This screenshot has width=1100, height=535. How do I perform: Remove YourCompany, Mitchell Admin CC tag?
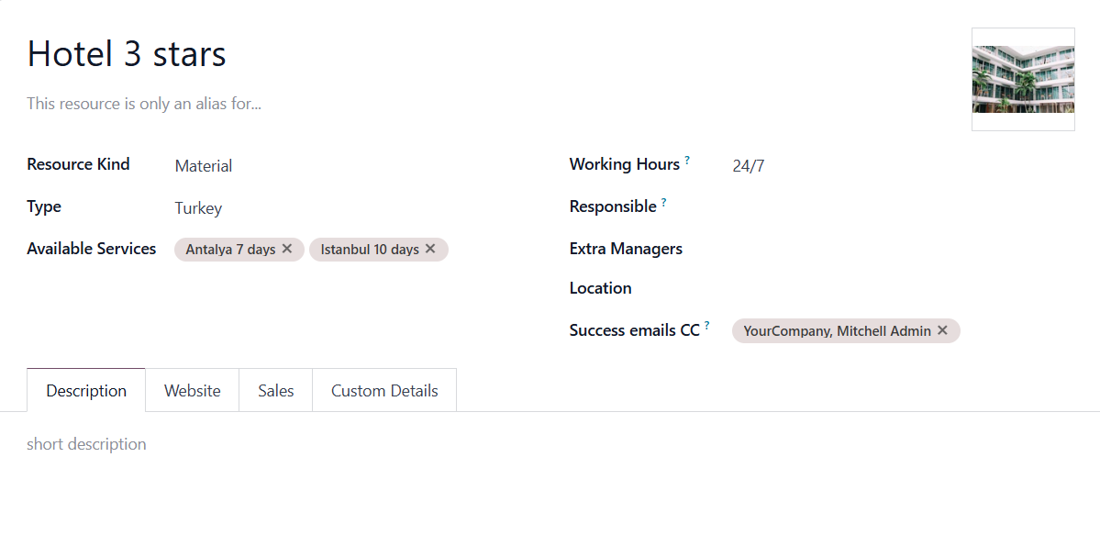943,330
